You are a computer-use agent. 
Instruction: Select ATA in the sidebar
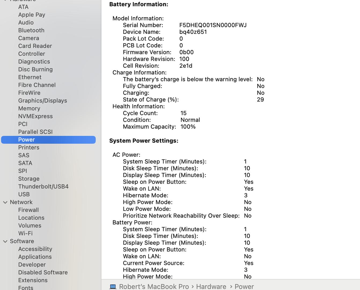click(x=23, y=7)
